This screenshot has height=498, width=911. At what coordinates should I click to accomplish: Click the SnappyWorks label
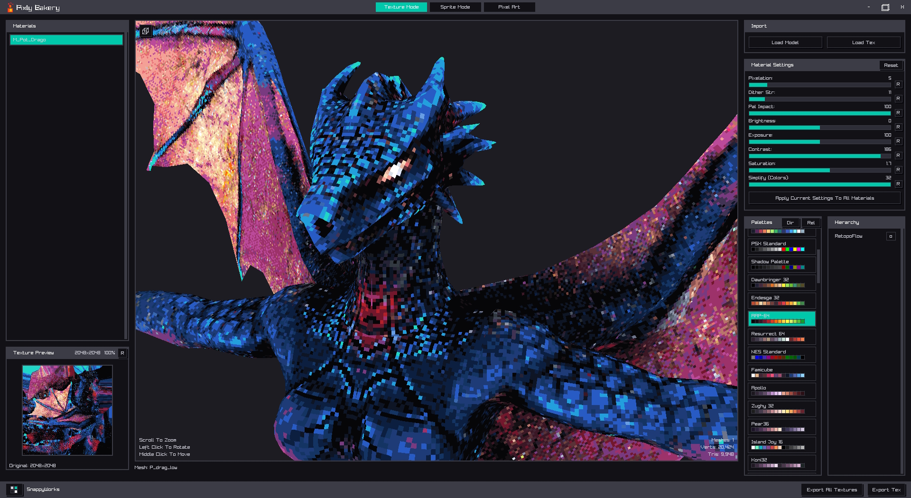point(43,489)
